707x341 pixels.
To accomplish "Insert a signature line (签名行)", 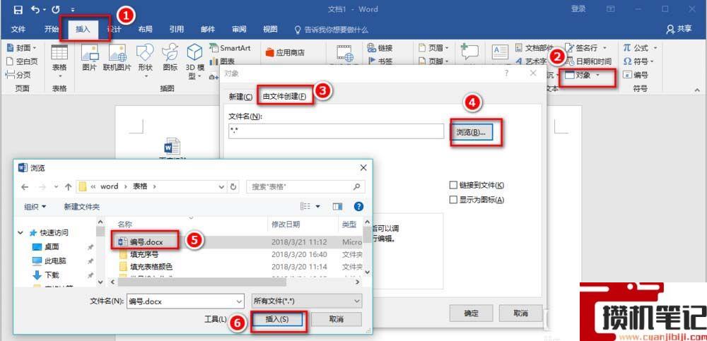I will (x=586, y=48).
